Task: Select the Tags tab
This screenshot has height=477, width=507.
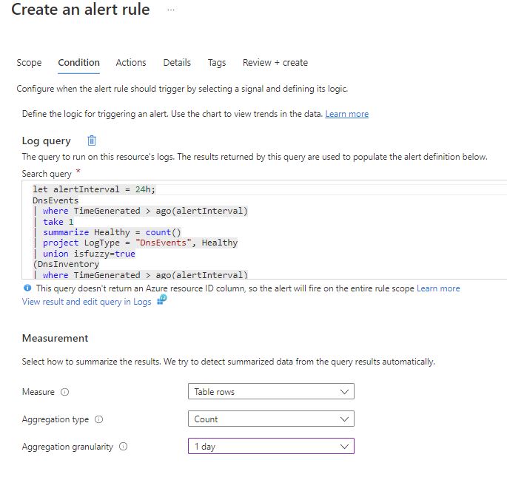Action: coord(217,63)
